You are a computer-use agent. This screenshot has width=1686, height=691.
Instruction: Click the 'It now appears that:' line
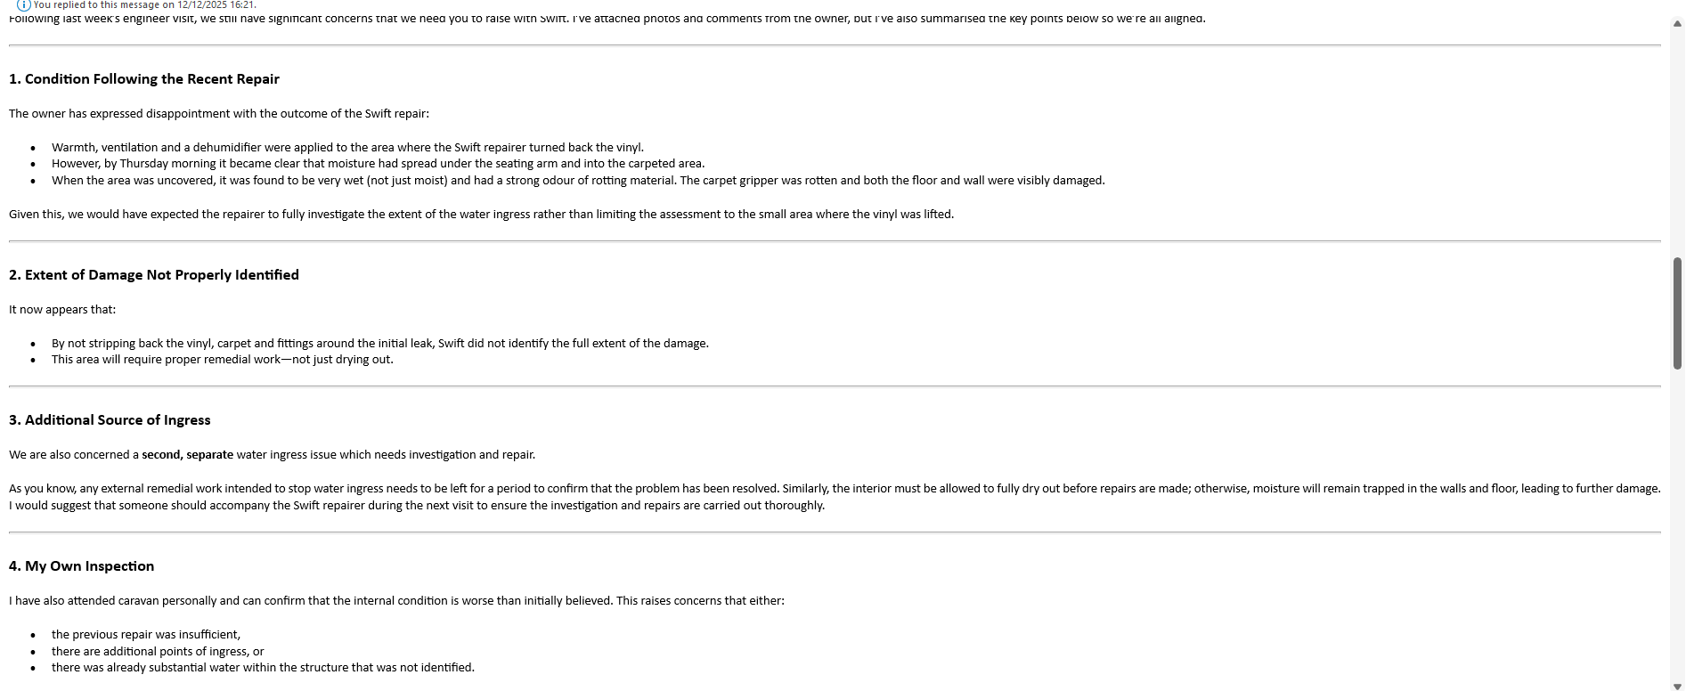pos(62,310)
